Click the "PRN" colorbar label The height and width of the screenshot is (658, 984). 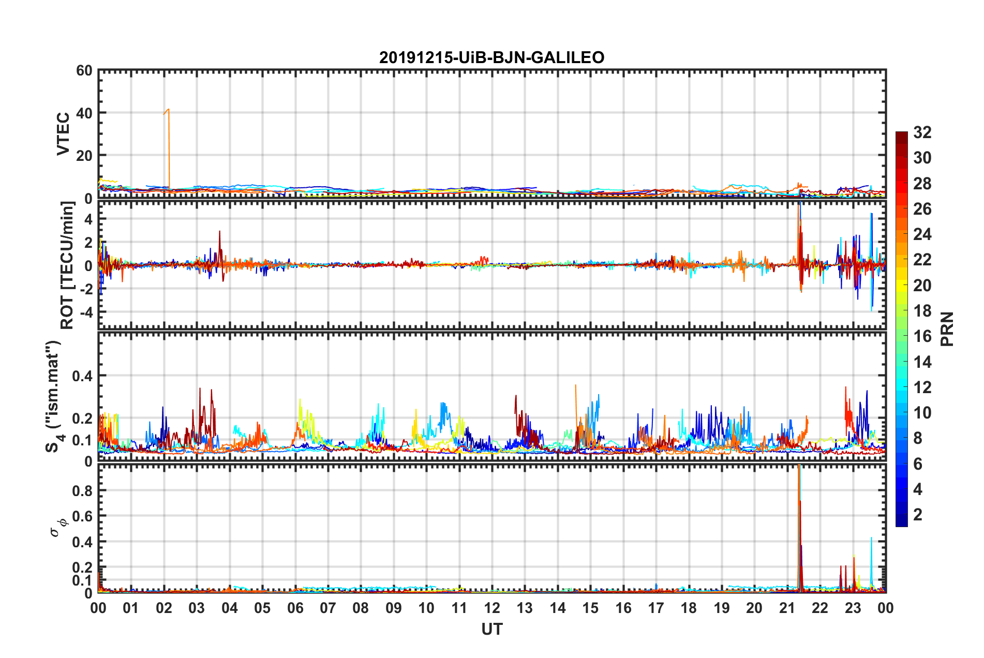coord(947,329)
